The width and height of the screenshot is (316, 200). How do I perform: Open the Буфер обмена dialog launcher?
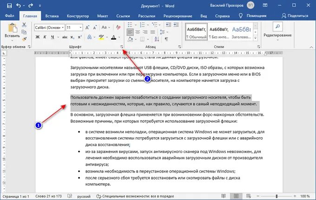coord(29,47)
